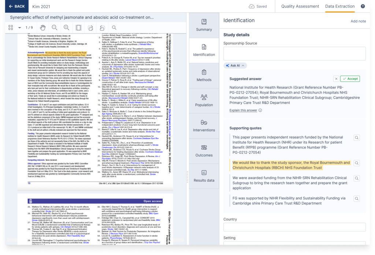Image resolution: width=375 pixels, height=255 pixels.
Task: Find the first supporting quote in document
Action: pyautogui.click(x=356, y=138)
